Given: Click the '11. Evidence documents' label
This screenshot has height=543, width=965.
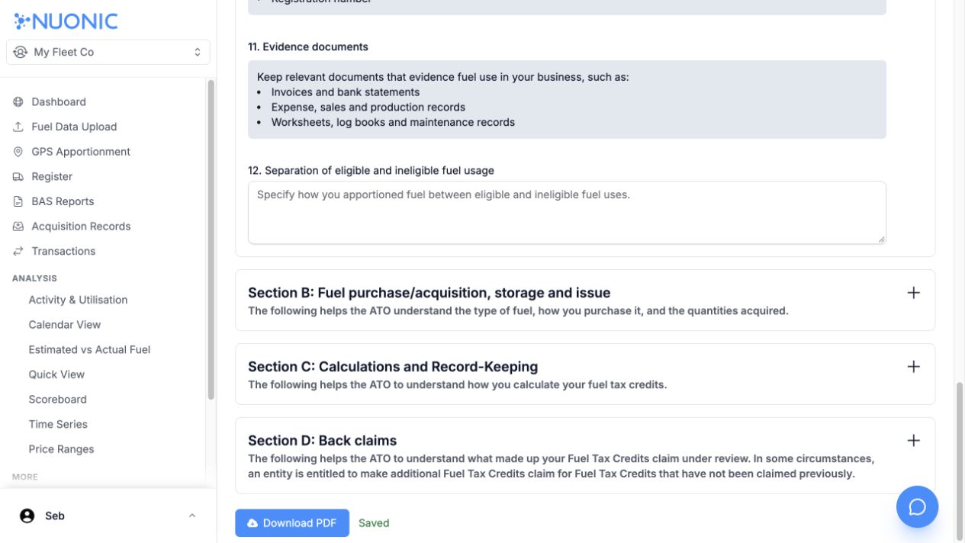Looking at the screenshot, I should (x=308, y=47).
